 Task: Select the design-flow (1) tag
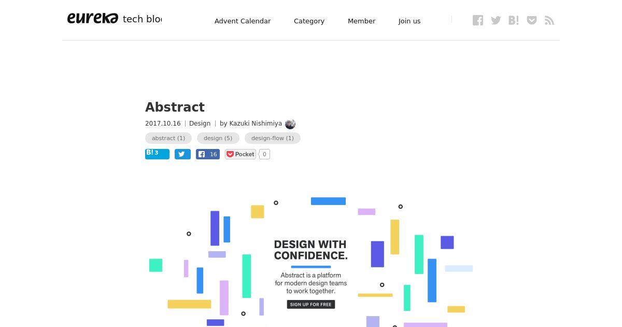click(273, 138)
